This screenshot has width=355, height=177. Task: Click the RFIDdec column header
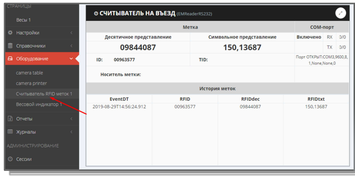pos(250,99)
